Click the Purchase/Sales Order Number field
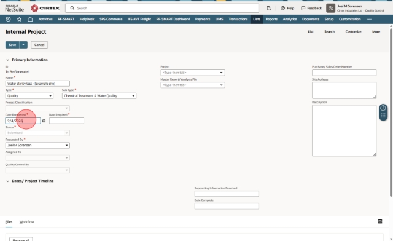The height and width of the screenshot is (241, 393). 344,73
